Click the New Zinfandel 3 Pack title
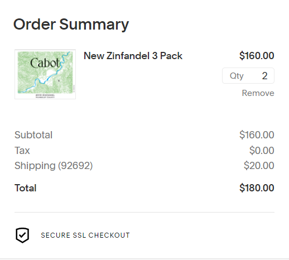Image resolution: width=289 pixels, height=260 pixels. pyautogui.click(x=133, y=56)
